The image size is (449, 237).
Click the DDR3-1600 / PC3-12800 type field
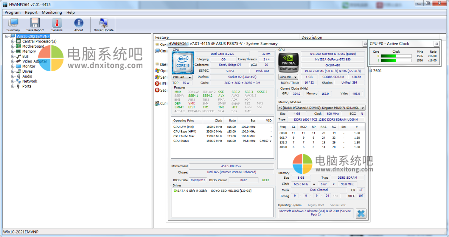tap(326, 119)
